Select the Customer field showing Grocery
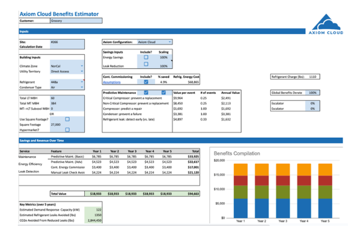Viewport: 361px width, 243px height. [76, 21]
